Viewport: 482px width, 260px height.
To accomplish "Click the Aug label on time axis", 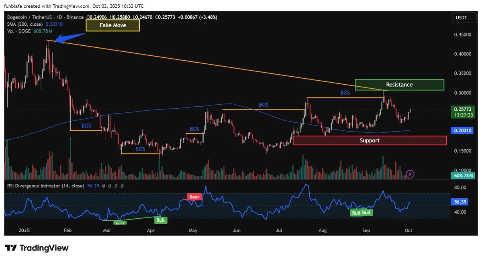I will tap(323, 231).
